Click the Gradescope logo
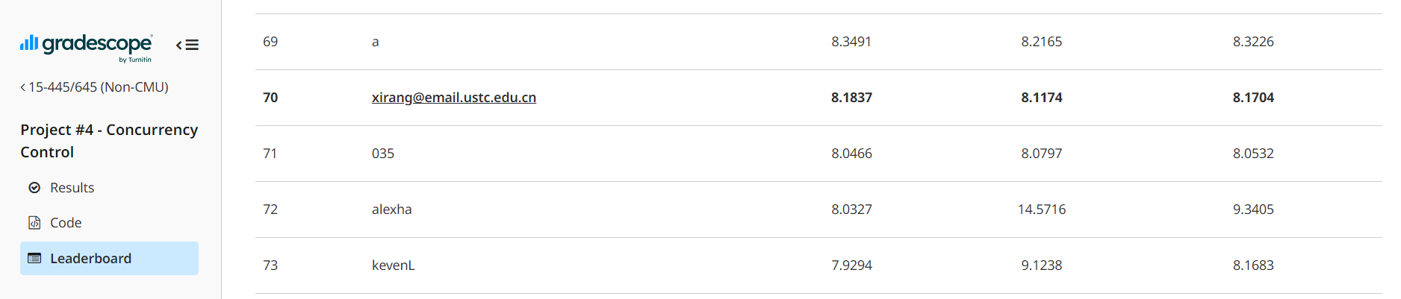This screenshot has width=1401, height=299. pos(87,46)
